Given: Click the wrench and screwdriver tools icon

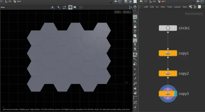Looking at the screenshot, I should [x=190, y=7].
